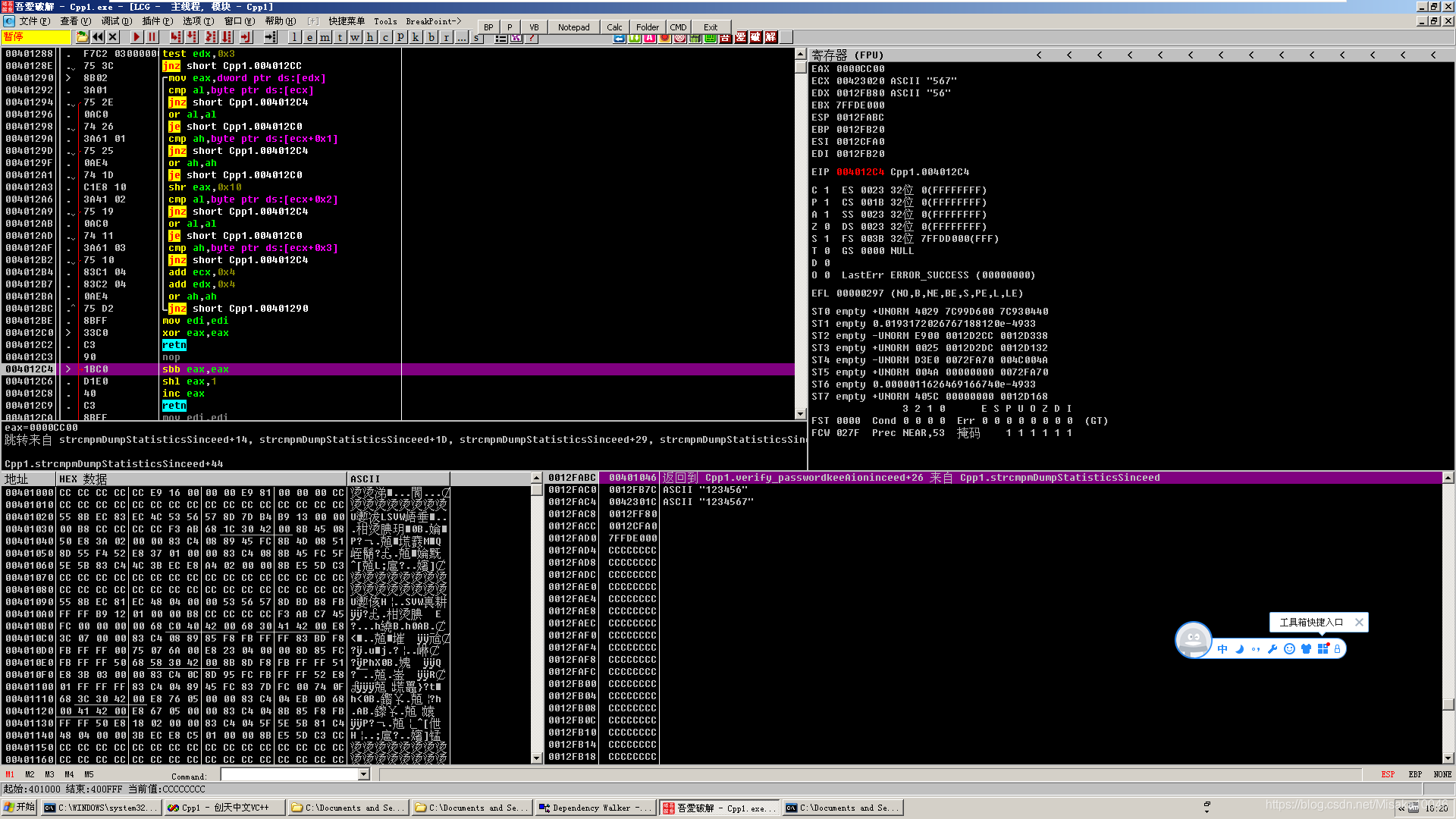Open the Handles window with the 'h' icon
Screen dimensions: 1456x819
click(x=370, y=36)
